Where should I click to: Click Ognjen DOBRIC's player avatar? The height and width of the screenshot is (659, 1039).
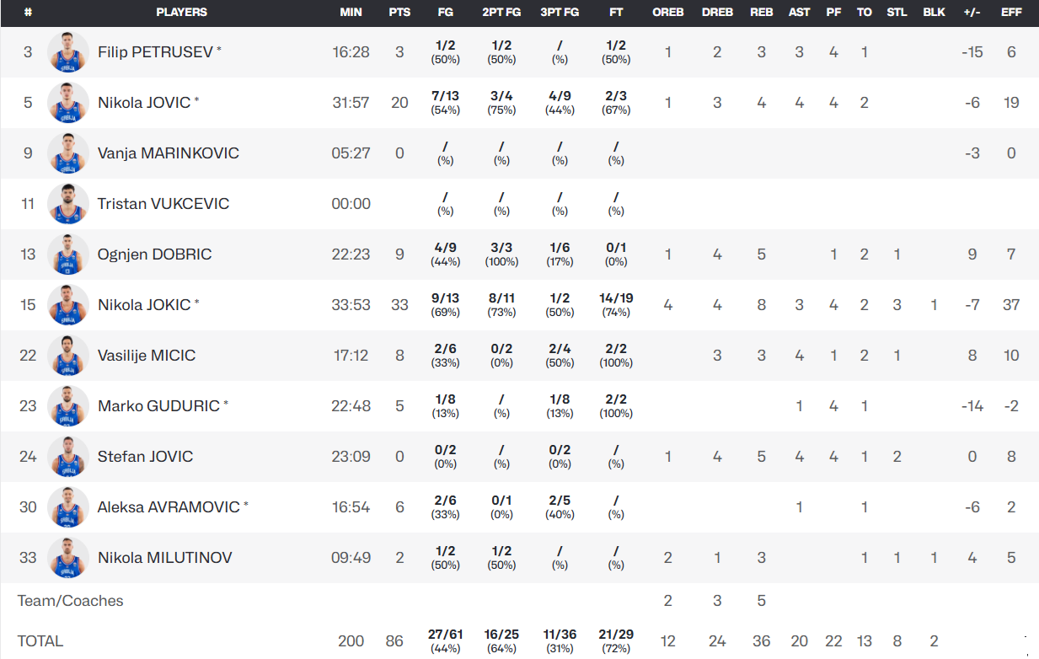(68, 254)
